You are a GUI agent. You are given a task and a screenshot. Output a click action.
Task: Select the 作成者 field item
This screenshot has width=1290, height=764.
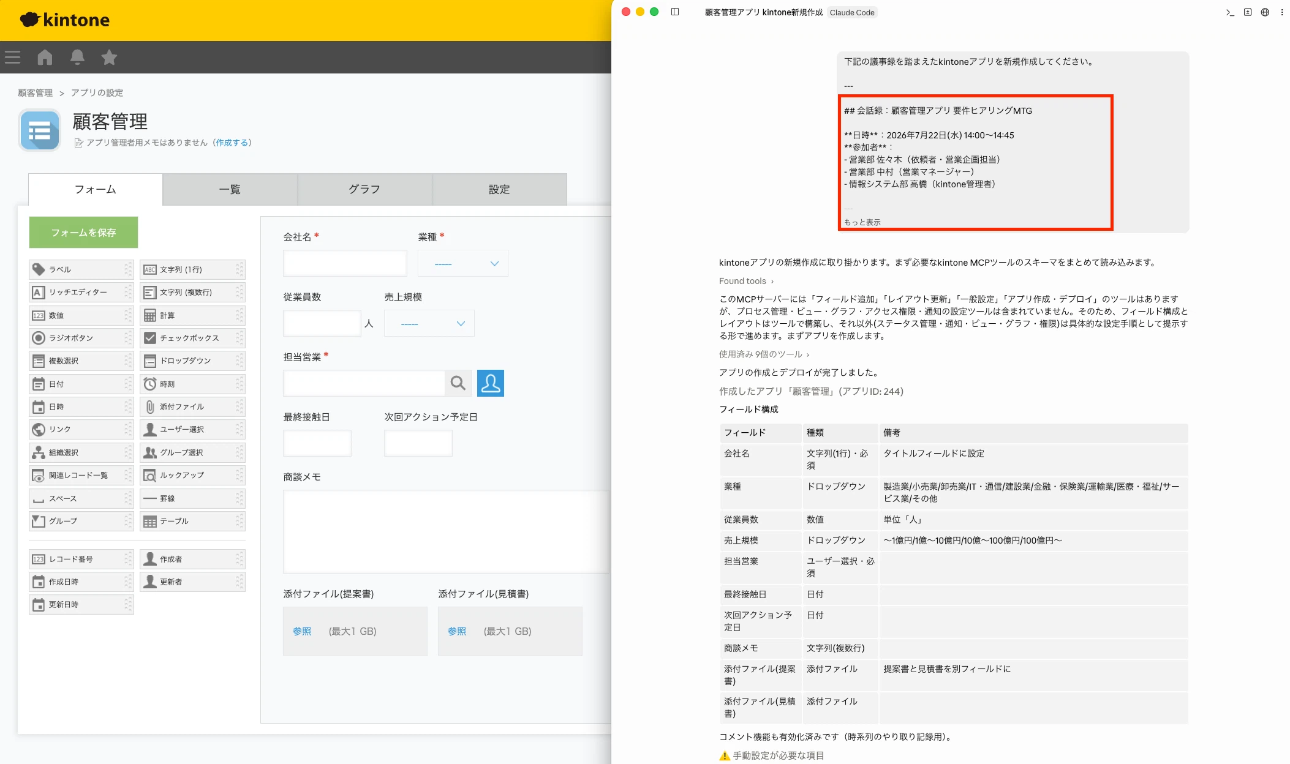192,559
